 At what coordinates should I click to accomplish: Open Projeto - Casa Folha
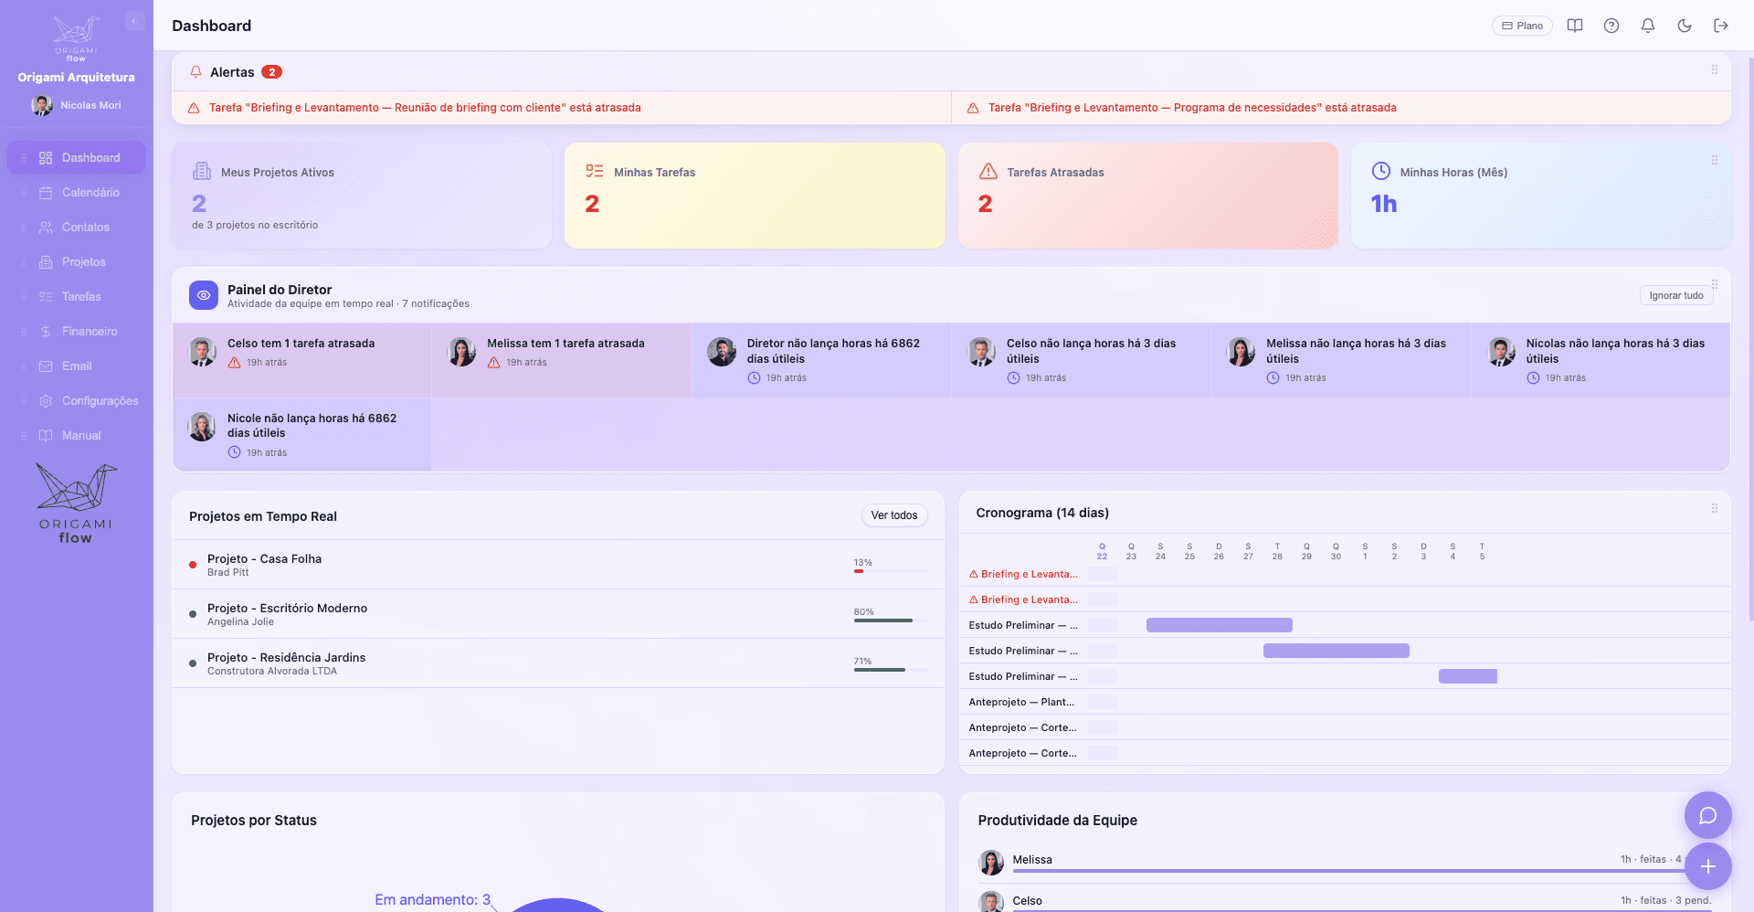pos(558,565)
